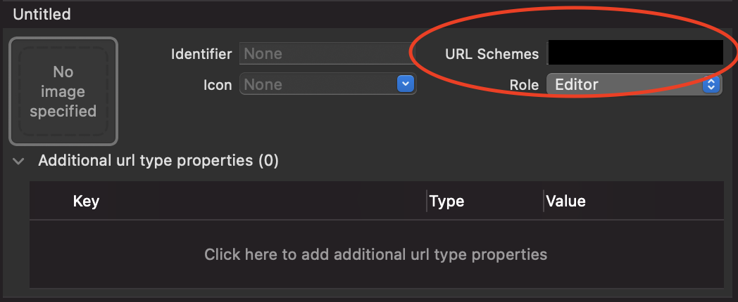
Task: Select the Untitled URL type header
Action: [42, 13]
